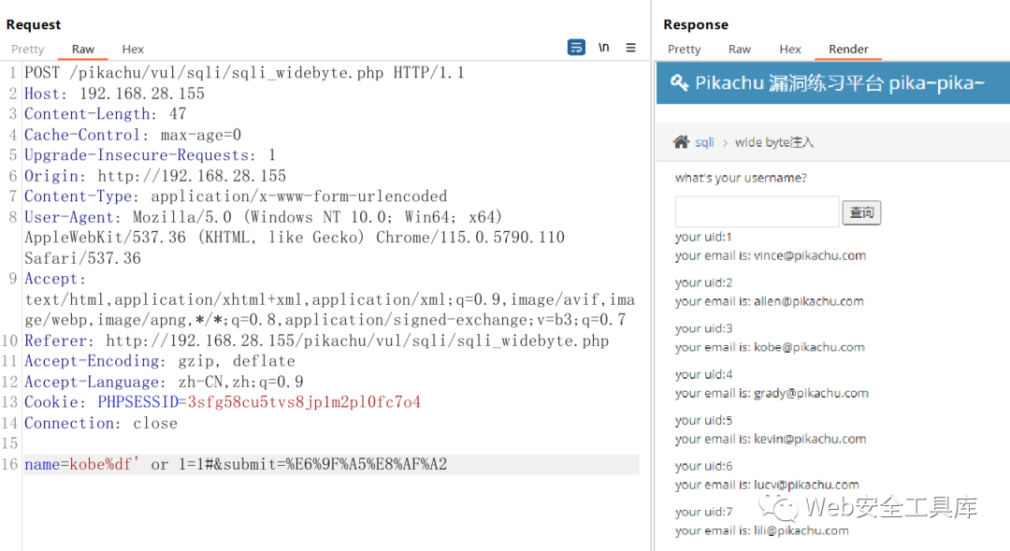Click the Accept header name
Viewport: 1010px width, 551px height.
54,279
